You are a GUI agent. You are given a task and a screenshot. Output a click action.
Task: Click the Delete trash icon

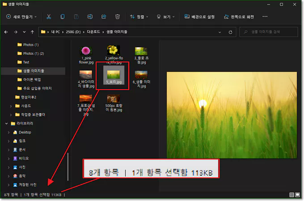tap(118, 17)
